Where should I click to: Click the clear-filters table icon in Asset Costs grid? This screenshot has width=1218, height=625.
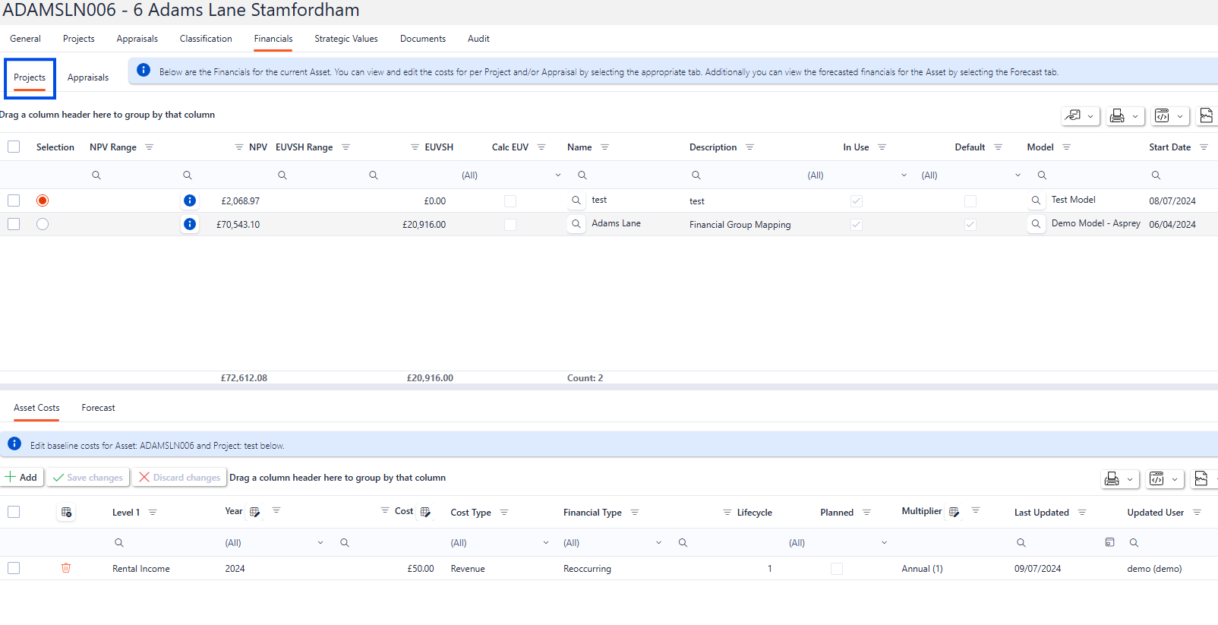(x=67, y=513)
